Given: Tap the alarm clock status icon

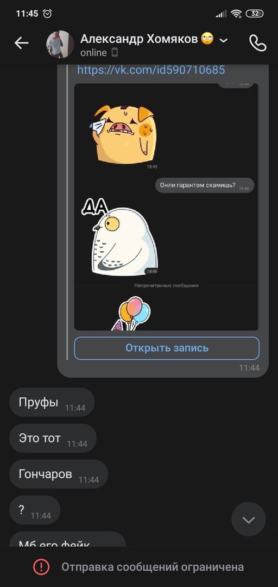Looking at the screenshot, I should pyautogui.click(x=48, y=14).
